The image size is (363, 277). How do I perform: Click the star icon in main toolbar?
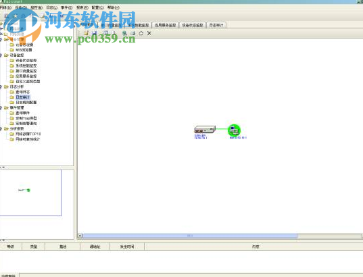click(x=16, y=16)
